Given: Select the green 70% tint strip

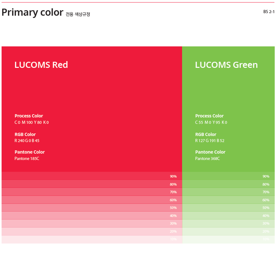Looking at the screenshot, I should (x=228, y=192).
